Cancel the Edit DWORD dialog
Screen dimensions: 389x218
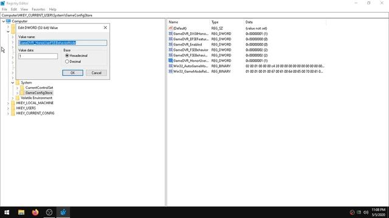click(96, 73)
